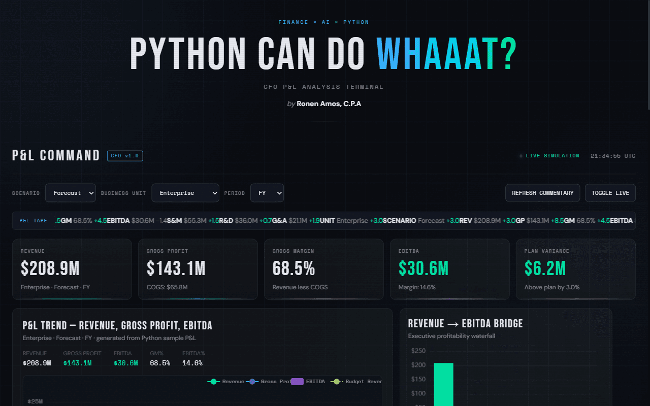
Task: Click the GM% 68.5% value in trend stats
Action: pos(160,363)
